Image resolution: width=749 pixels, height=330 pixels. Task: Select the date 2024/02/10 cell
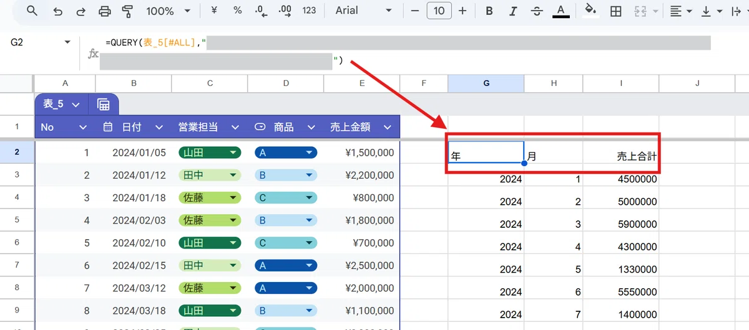pos(134,243)
